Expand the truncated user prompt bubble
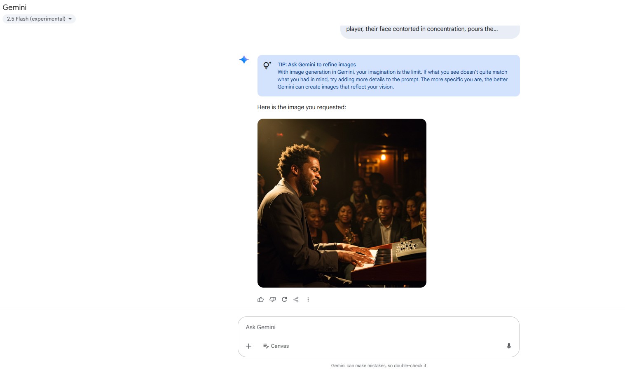Image resolution: width=625 pixels, height=370 pixels. click(x=430, y=30)
